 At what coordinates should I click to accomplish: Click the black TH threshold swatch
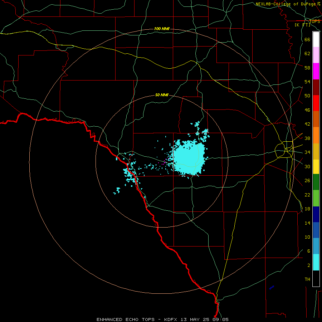(316, 278)
